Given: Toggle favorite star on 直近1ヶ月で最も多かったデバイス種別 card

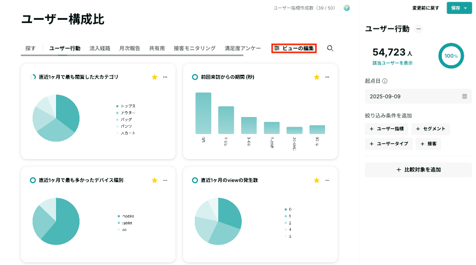Looking at the screenshot, I should [155, 180].
